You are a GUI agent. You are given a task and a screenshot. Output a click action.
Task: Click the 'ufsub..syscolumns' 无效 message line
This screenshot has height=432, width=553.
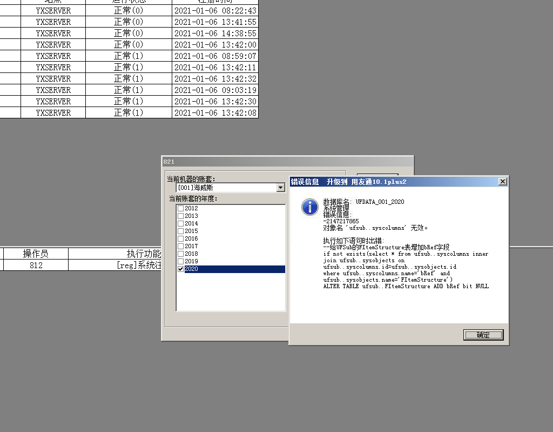coord(375,228)
